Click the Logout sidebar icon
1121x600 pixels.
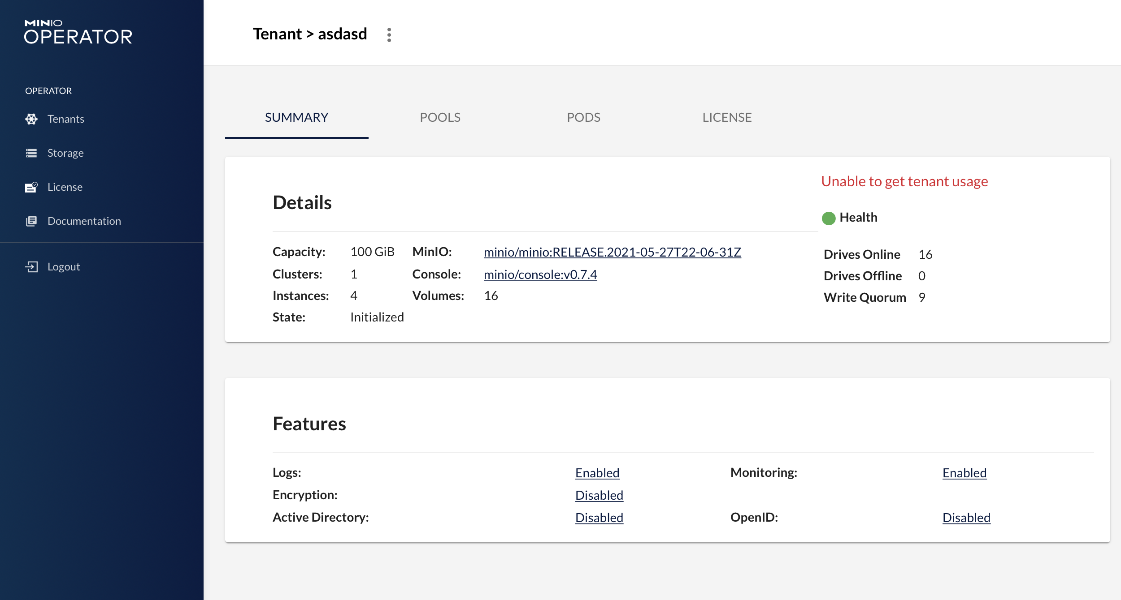31,267
